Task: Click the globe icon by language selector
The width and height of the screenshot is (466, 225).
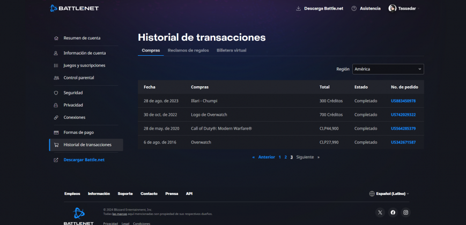Action: (x=372, y=193)
